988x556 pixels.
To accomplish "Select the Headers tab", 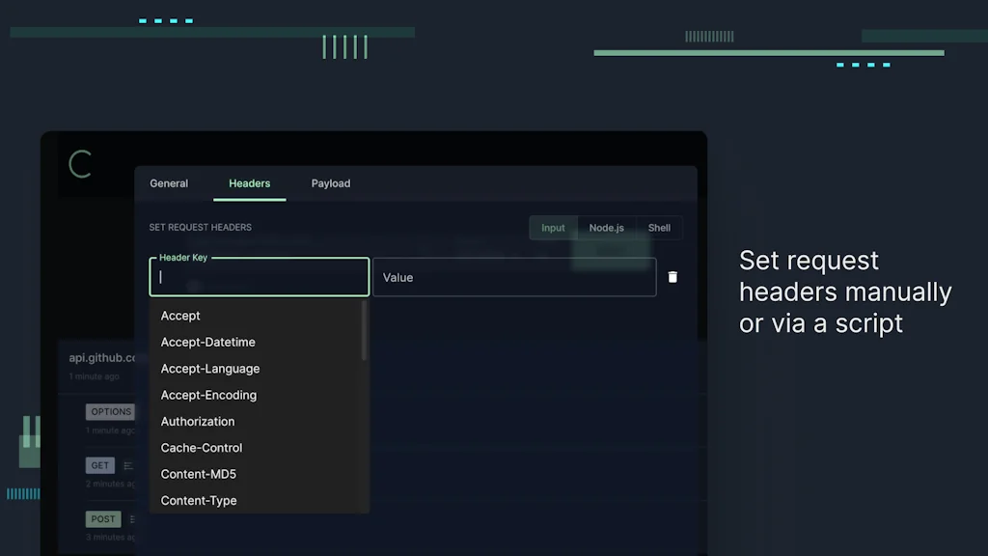I will point(249,183).
